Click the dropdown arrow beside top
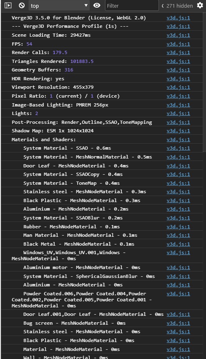206x359 pixels. coord(86,5)
